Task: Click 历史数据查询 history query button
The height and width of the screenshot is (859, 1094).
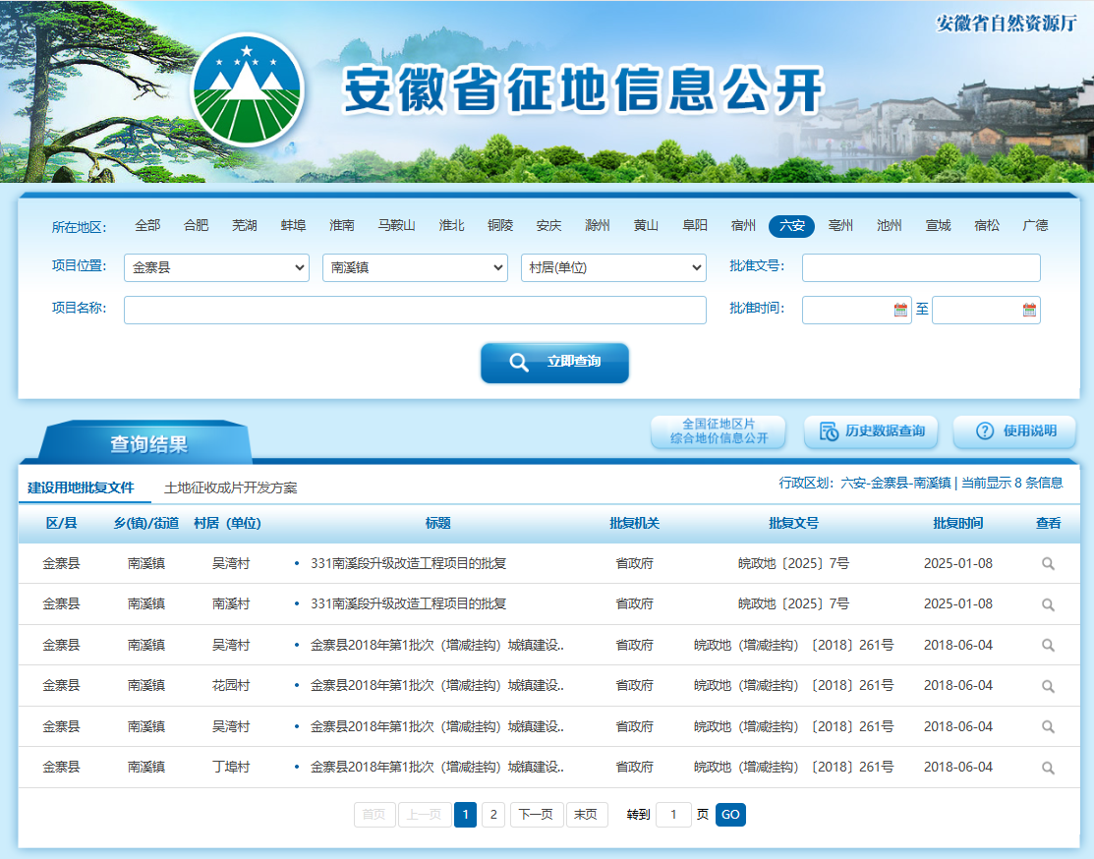Action: (871, 431)
